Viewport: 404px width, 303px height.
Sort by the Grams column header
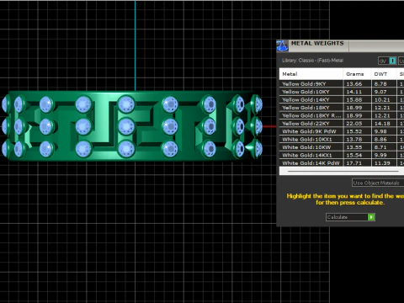pos(357,74)
